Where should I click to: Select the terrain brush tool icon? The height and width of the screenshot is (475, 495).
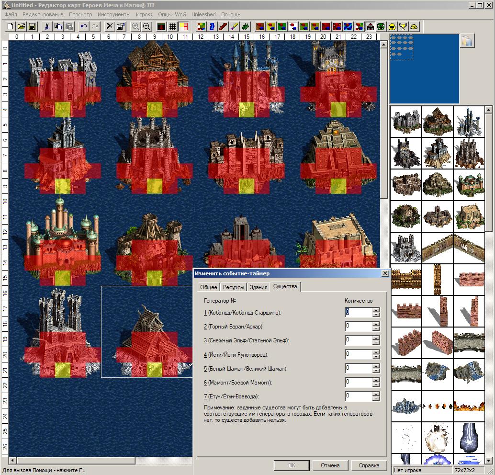201,26
